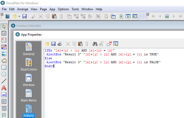Open the Main Menu properties section
Viewport: 184px width, 118px height.
[x=29, y=96]
